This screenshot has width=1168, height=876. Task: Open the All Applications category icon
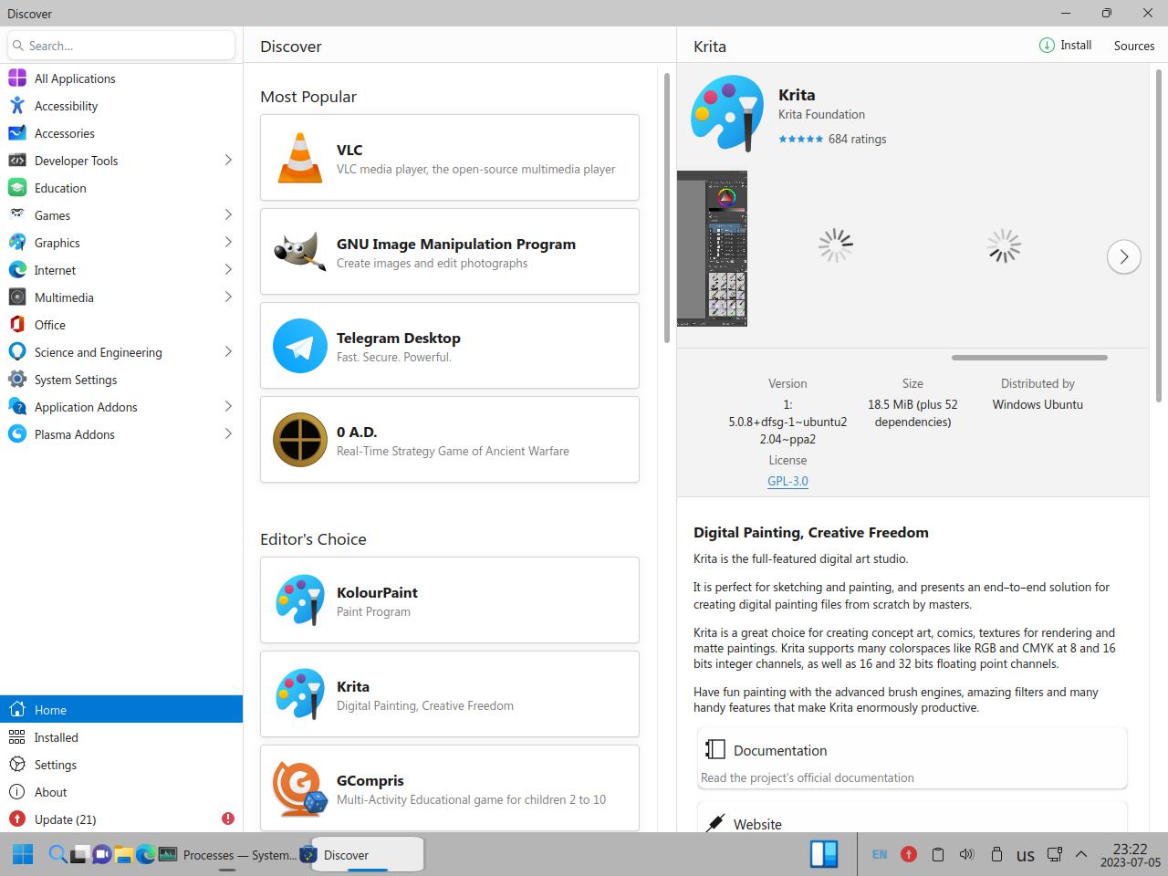click(x=17, y=78)
